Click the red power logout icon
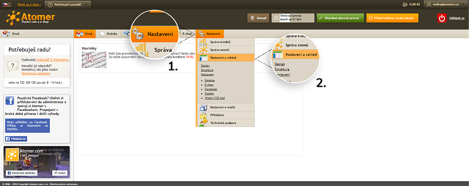This screenshot has width=469, height=186. click(x=442, y=18)
